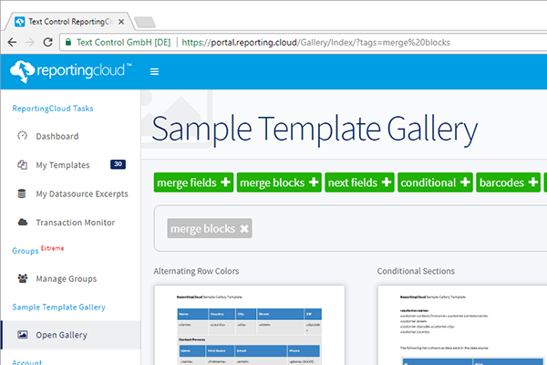Click the Sample Template Gallery page heading

[x=315, y=130]
